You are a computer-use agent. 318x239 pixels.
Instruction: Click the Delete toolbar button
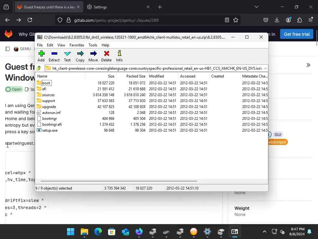[106, 56]
